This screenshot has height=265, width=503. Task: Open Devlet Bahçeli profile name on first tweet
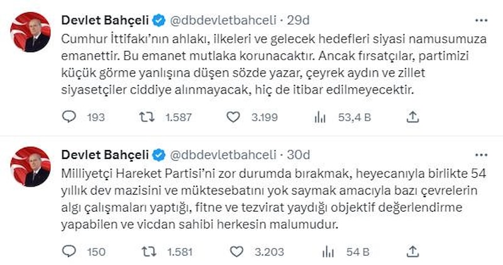coord(105,19)
